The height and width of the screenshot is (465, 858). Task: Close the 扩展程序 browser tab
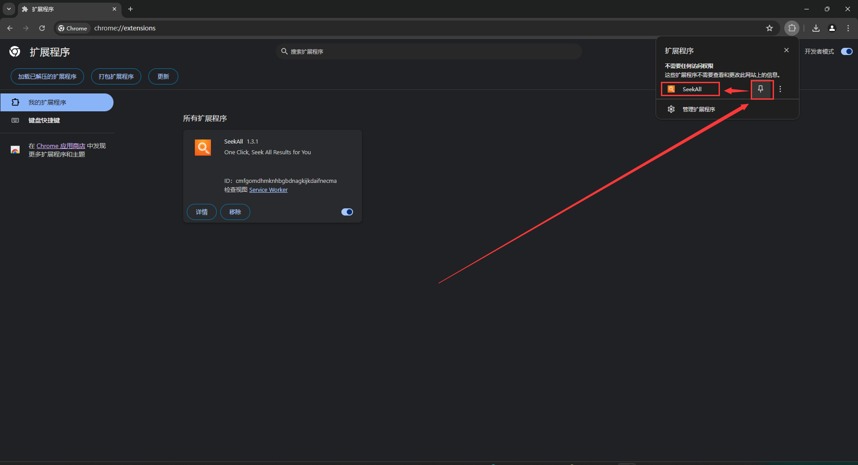point(114,9)
